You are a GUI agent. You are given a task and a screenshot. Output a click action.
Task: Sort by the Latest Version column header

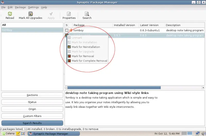click(x=152, y=25)
